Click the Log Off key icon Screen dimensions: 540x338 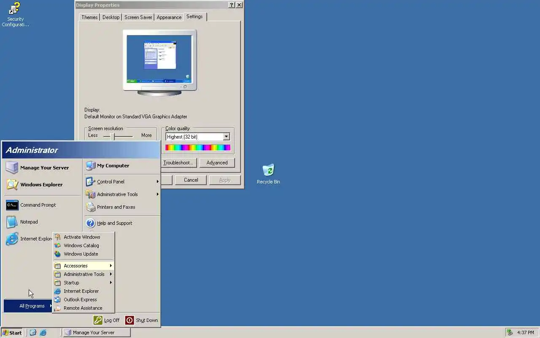coord(98,320)
